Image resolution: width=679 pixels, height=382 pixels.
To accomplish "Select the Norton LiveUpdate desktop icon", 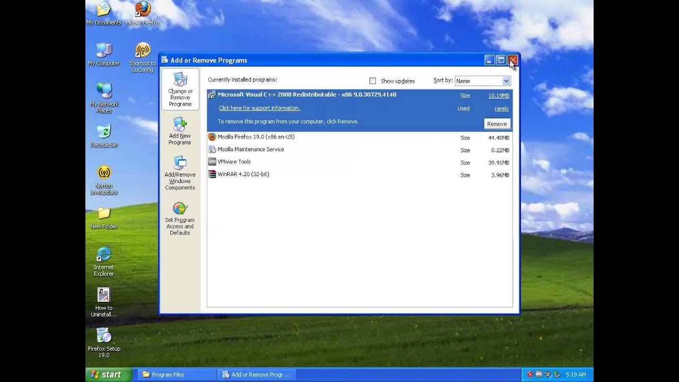I will [104, 180].
